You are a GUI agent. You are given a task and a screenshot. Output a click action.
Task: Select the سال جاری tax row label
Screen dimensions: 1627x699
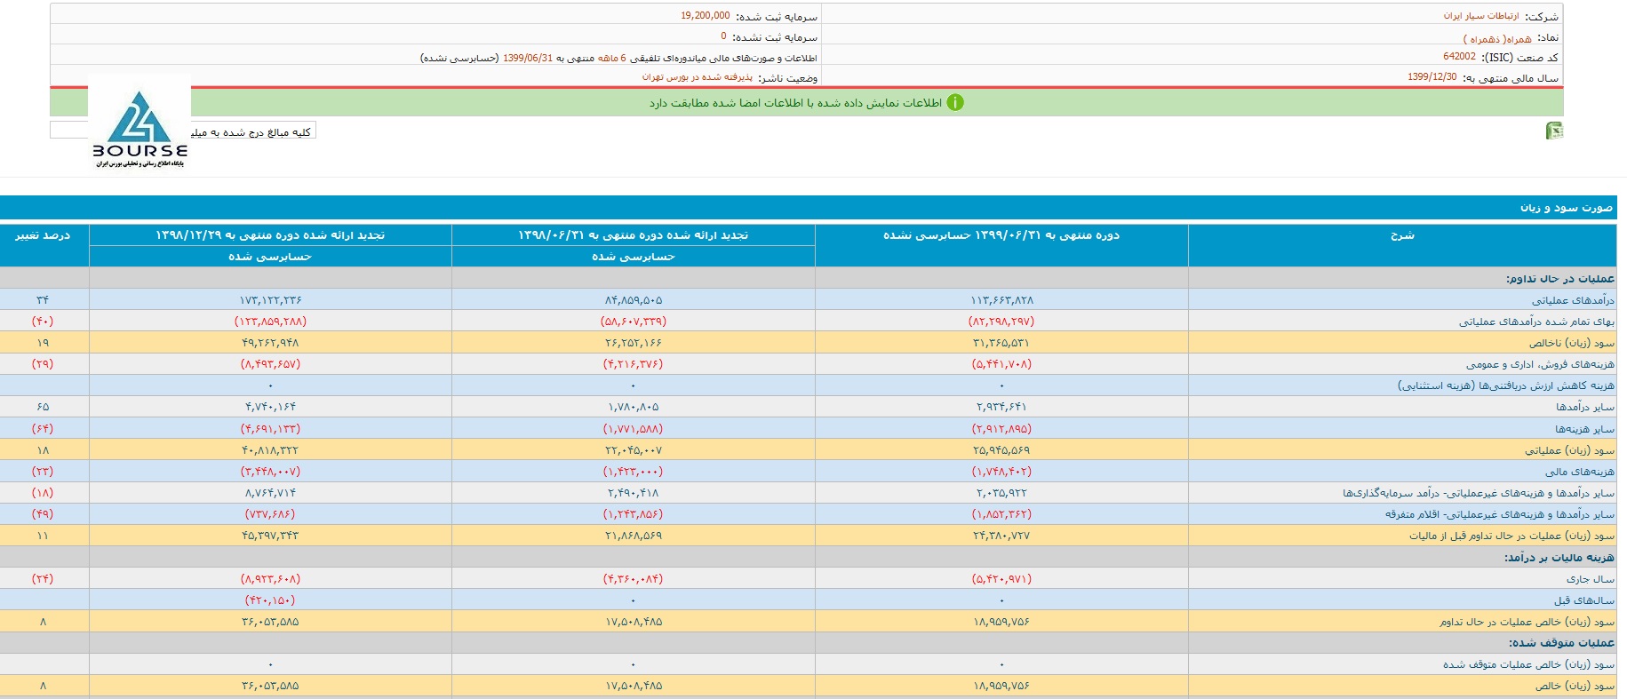[x=1591, y=579]
